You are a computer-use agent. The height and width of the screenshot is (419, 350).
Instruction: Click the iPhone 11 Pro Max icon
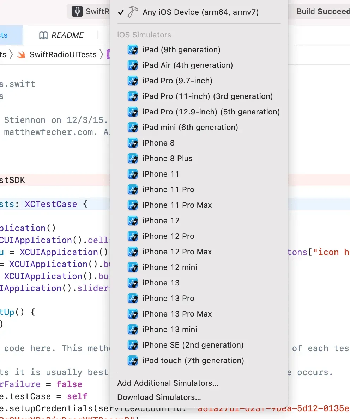[133, 205]
